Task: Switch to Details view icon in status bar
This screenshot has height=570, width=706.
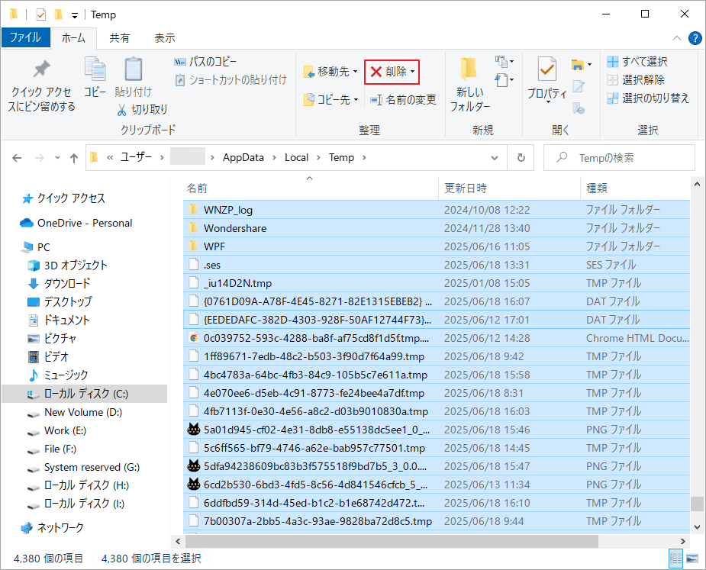Action: tap(675, 559)
